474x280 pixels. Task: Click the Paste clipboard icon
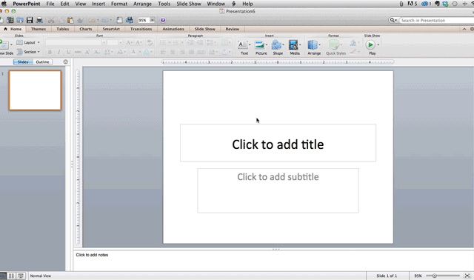pyautogui.click(x=70, y=20)
